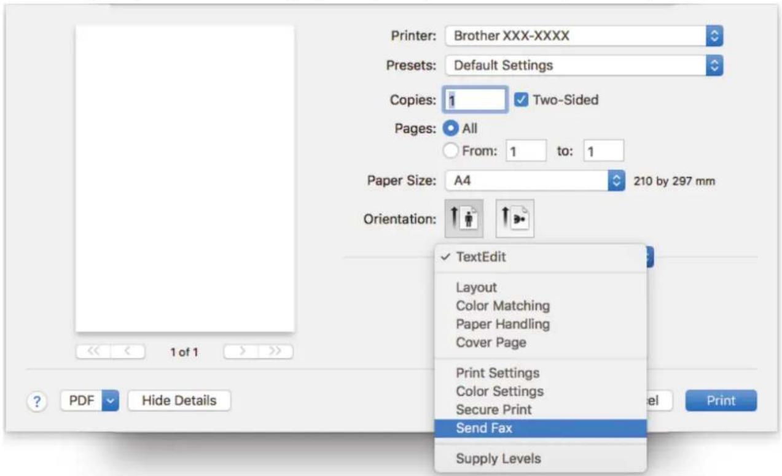Go to first page in preview

94,352
